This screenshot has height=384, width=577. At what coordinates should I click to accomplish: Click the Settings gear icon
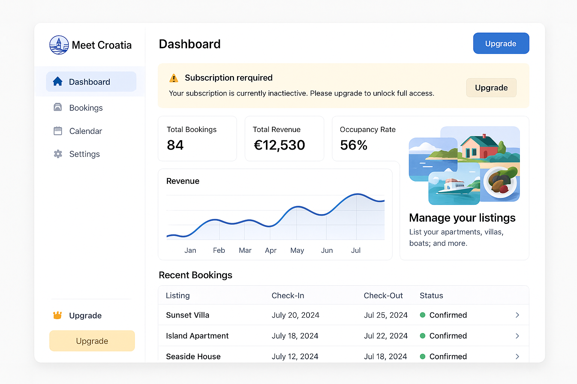58,154
